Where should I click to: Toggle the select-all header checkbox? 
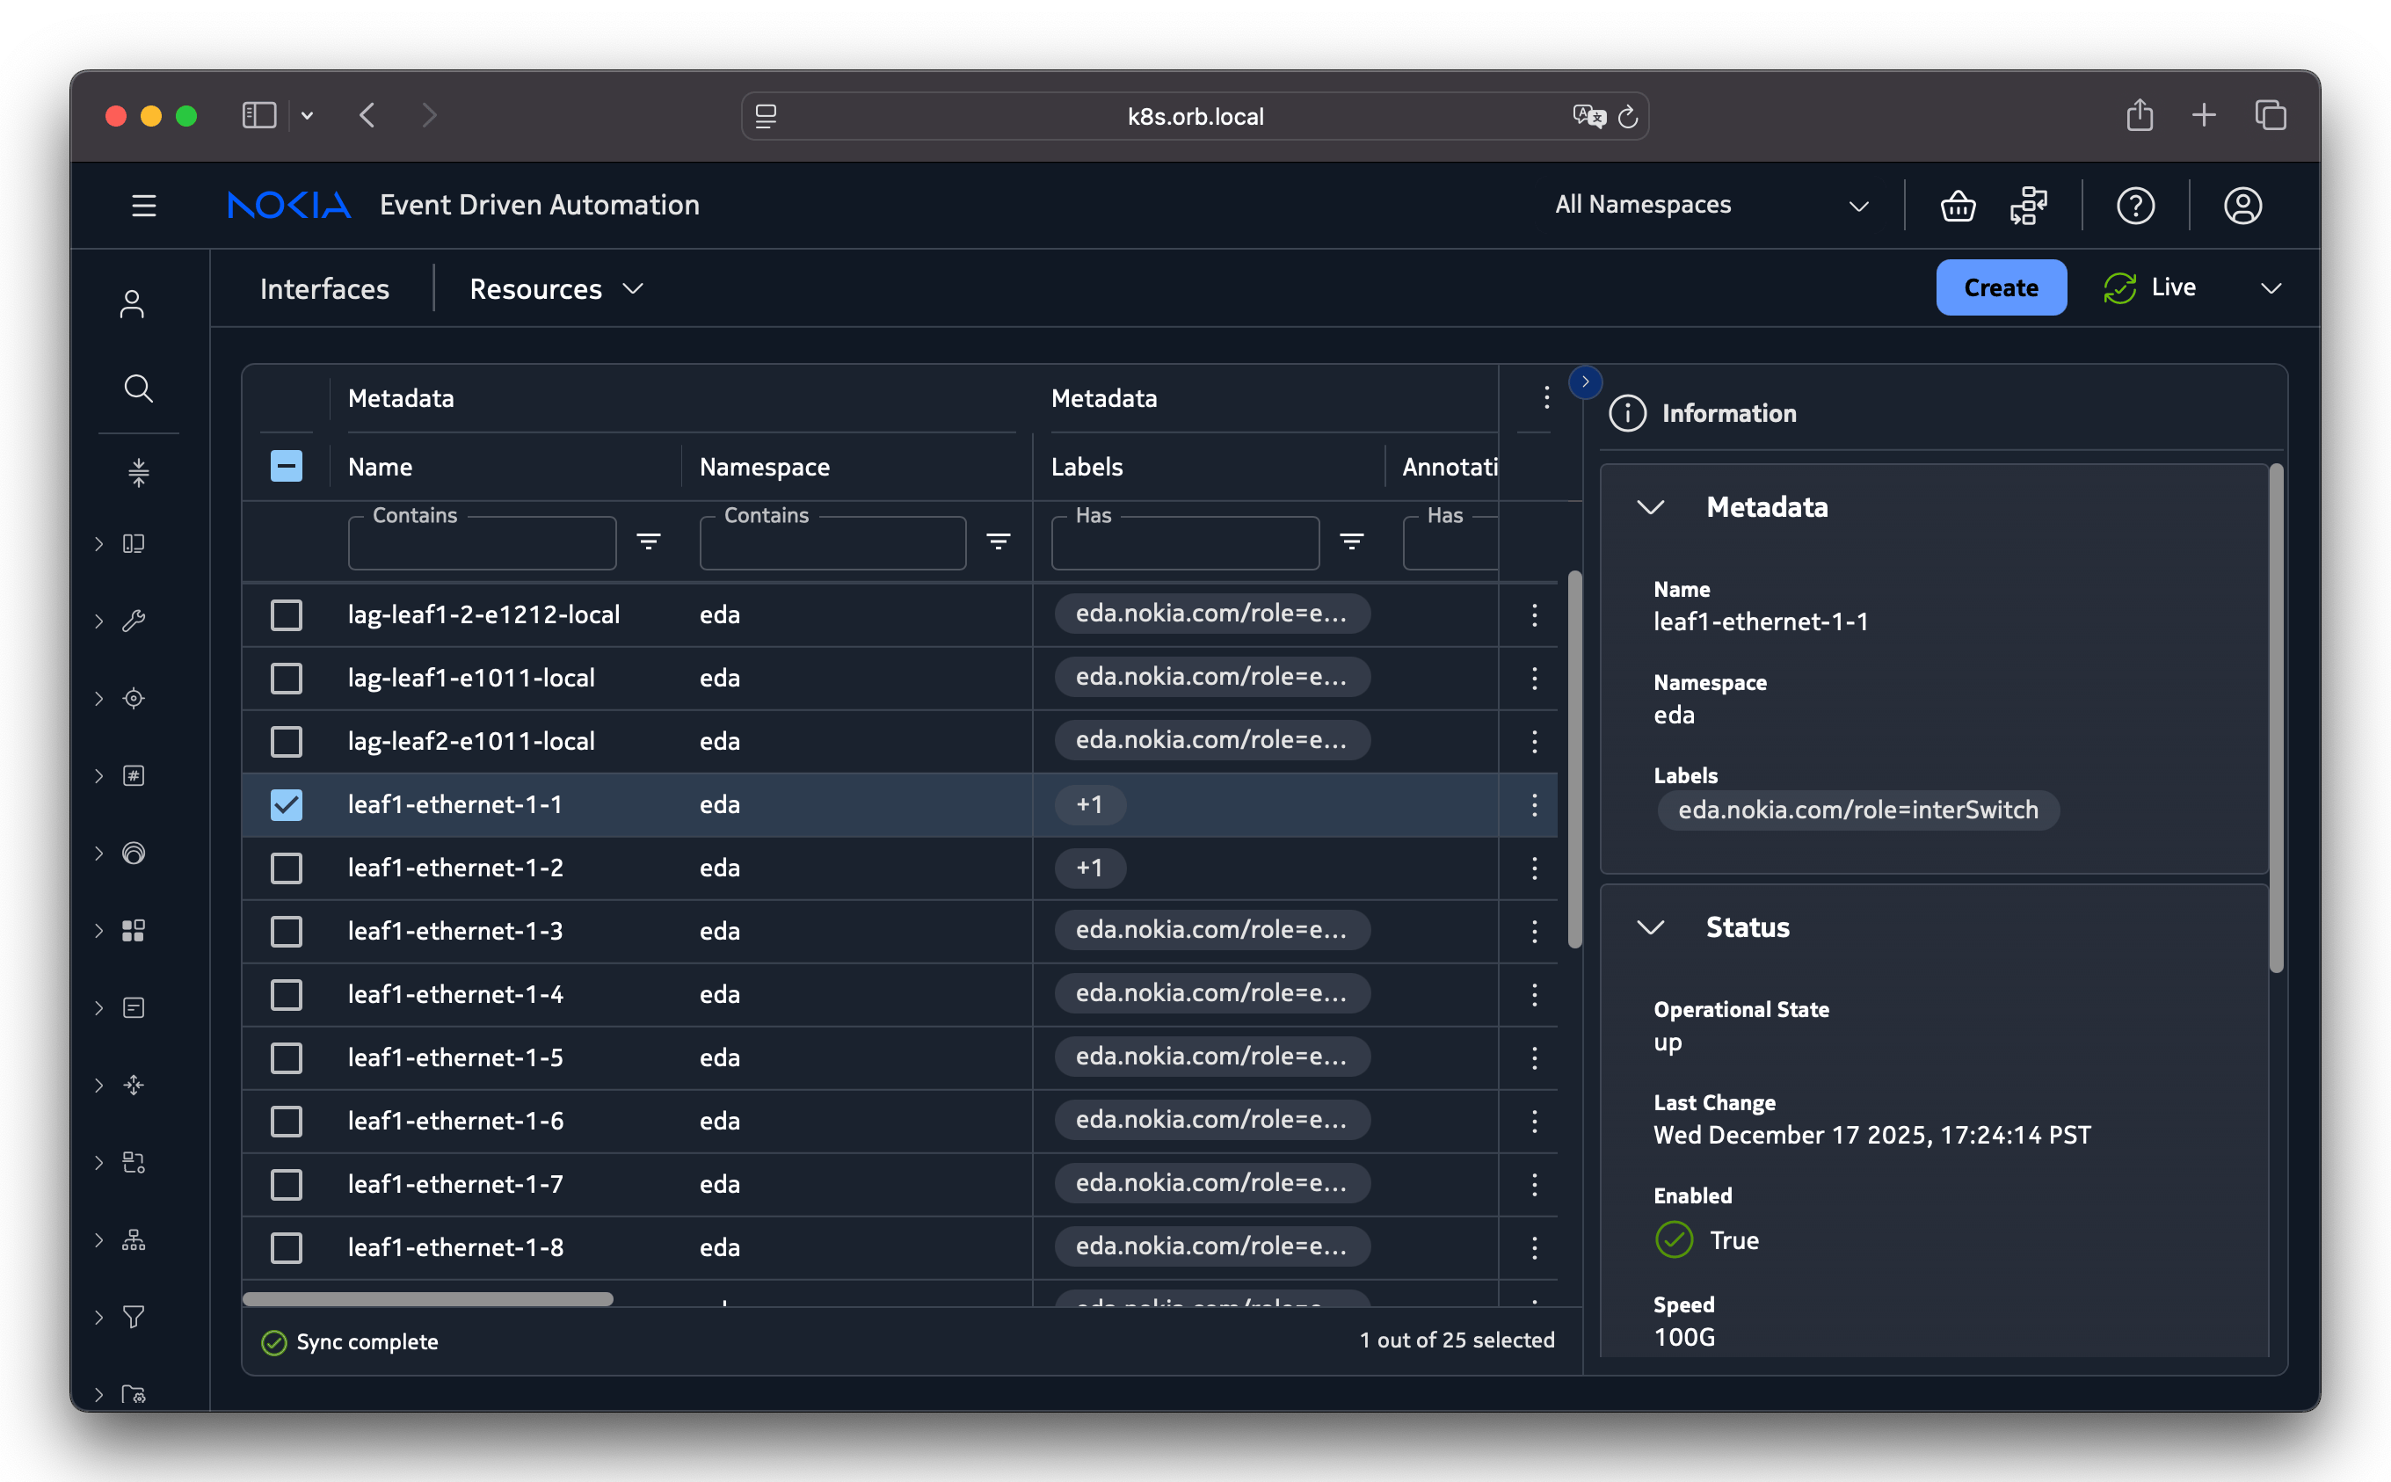[x=287, y=466]
